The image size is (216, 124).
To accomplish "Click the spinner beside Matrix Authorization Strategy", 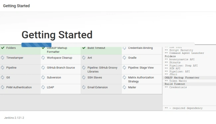I will click(x=124, y=77).
